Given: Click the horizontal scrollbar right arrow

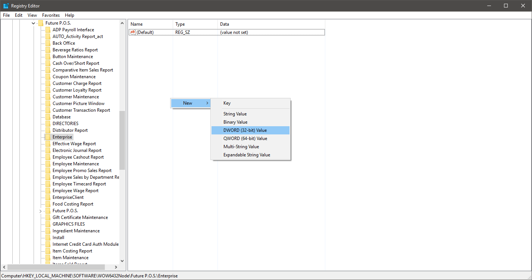Looking at the screenshot, I should [116, 267].
